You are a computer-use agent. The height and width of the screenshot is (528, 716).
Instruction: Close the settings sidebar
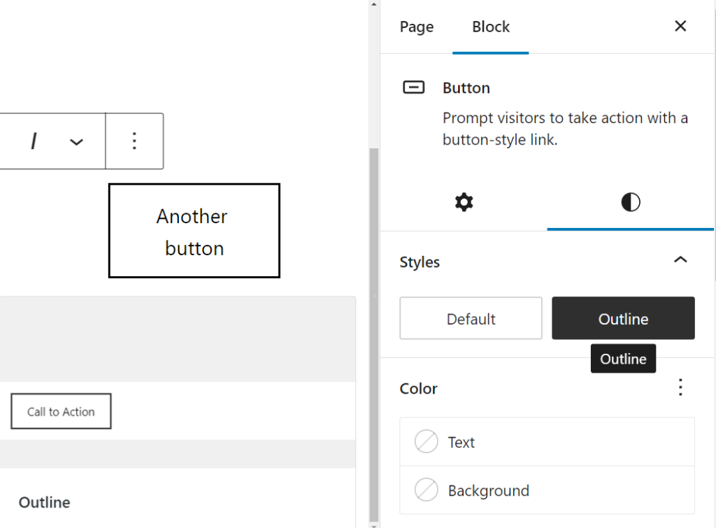coord(680,26)
